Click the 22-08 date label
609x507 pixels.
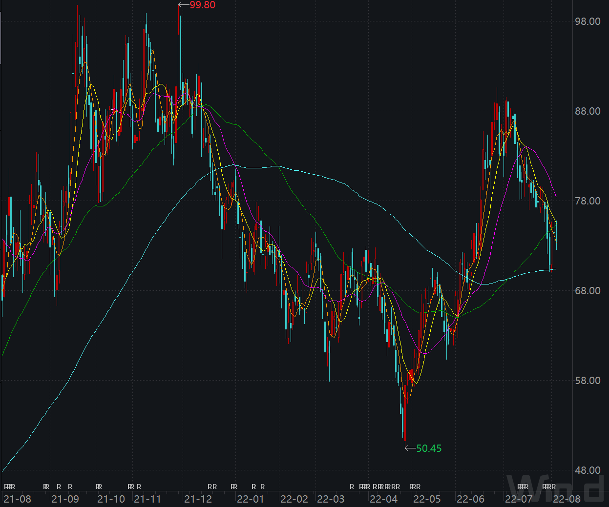567,499
